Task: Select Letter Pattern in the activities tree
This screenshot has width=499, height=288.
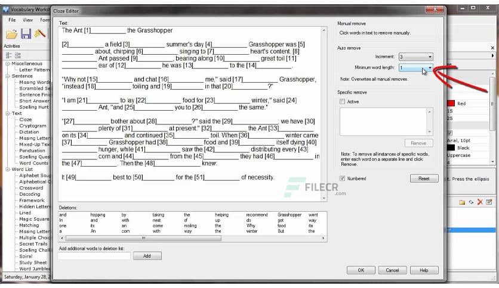Action: point(35,70)
